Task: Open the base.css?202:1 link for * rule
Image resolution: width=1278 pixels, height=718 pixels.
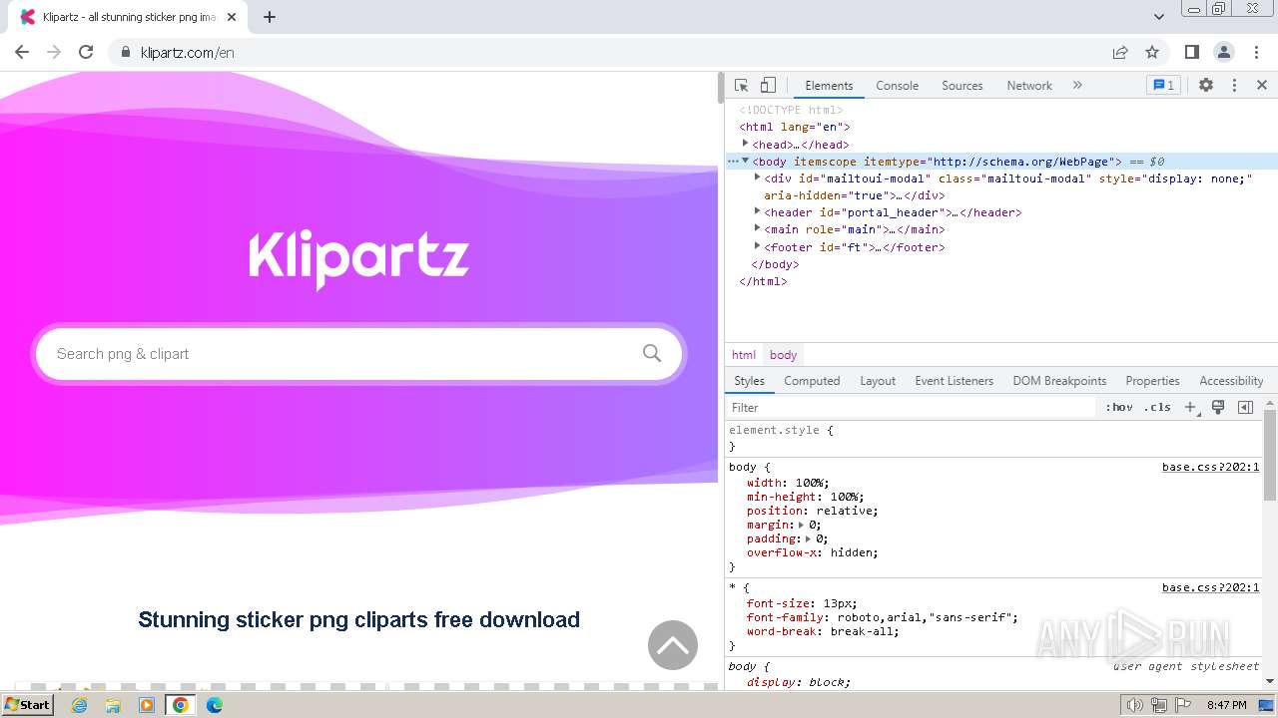Action: click(1210, 587)
